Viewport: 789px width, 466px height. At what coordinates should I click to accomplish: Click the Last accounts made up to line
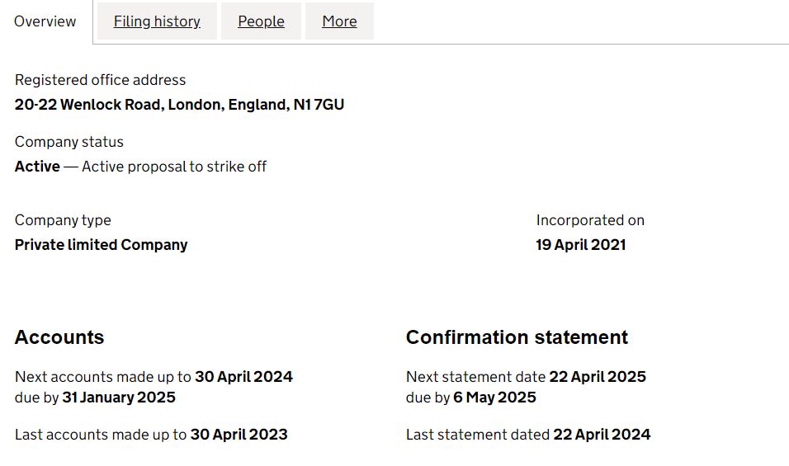coord(151,435)
